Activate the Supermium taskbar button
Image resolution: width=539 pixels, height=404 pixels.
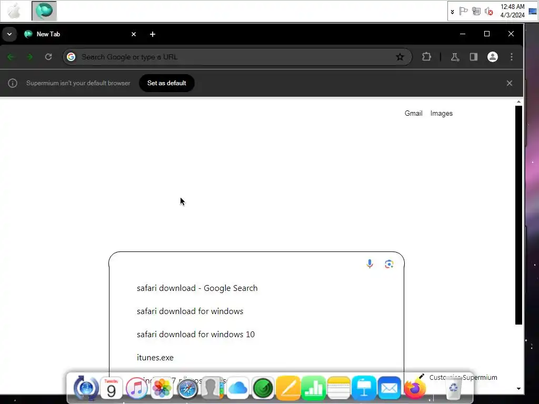point(44,11)
